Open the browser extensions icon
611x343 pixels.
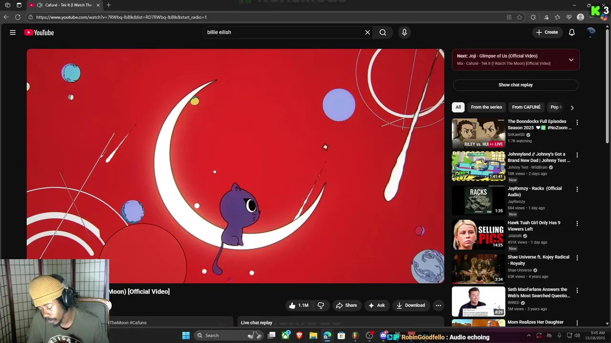[533, 17]
